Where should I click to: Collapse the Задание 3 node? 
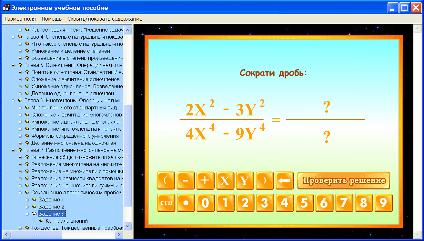point(27,214)
